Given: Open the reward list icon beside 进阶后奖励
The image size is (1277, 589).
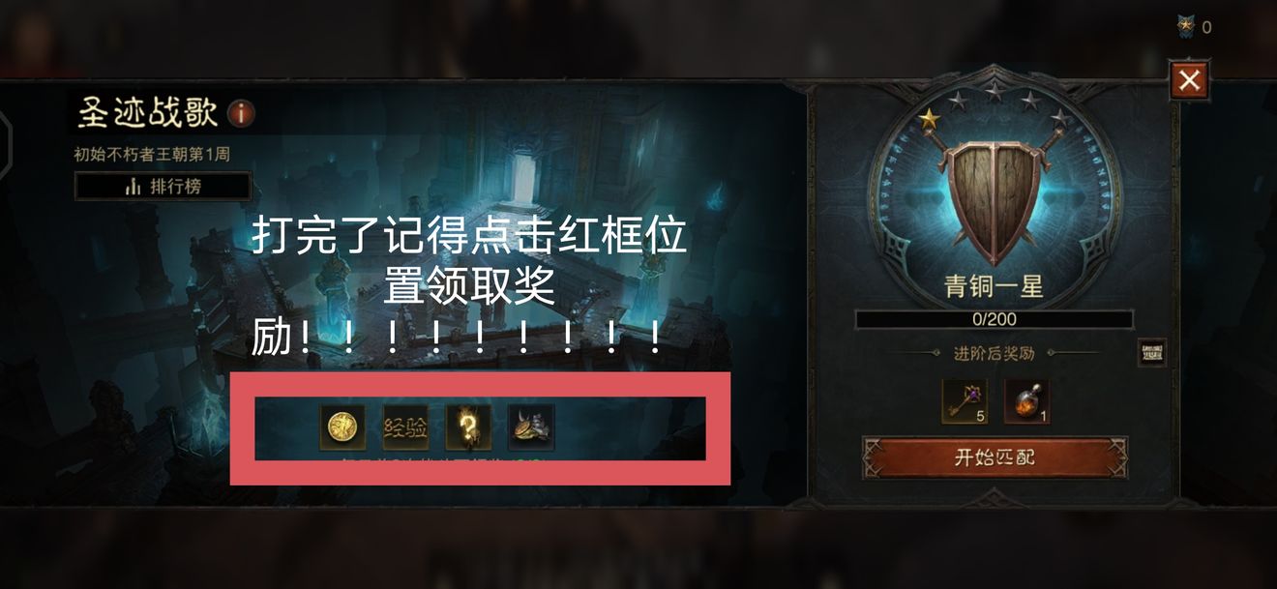Looking at the screenshot, I should 1151,353.
